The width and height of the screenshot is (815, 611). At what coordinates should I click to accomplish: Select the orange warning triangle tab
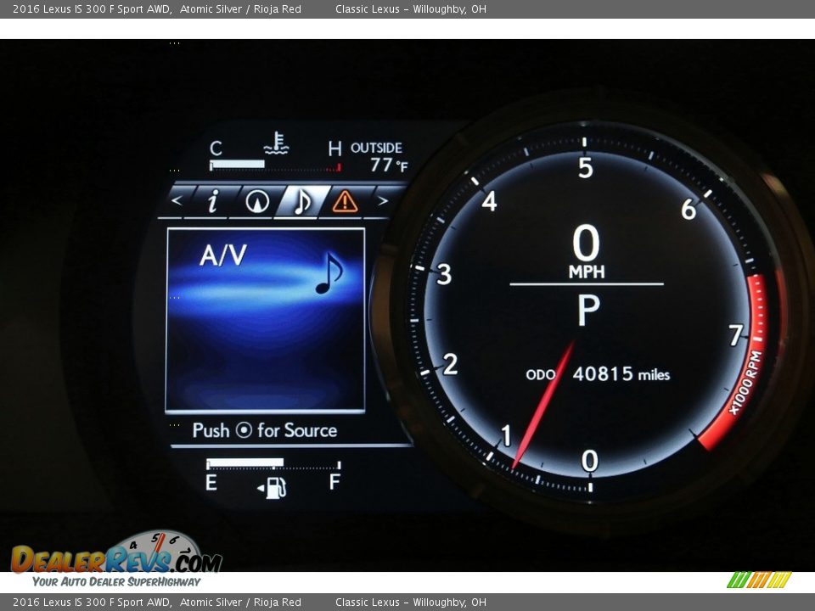coord(346,202)
